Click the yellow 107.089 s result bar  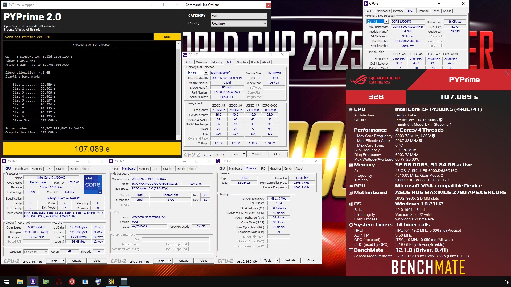pyautogui.click(x=92, y=149)
